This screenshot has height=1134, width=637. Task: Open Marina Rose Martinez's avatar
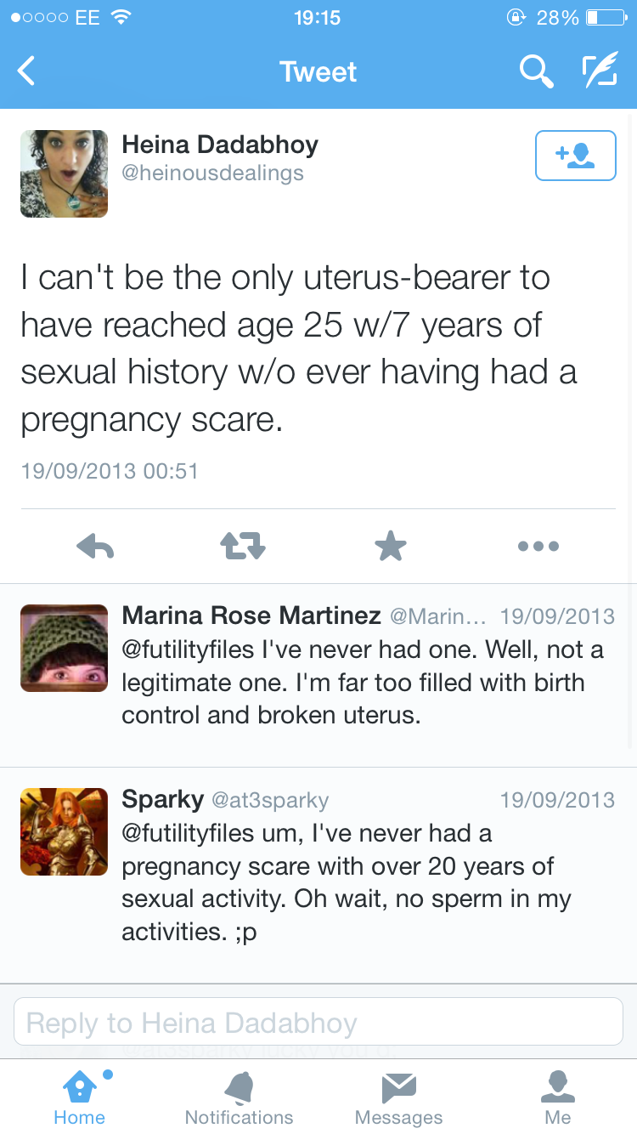point(64,648)
